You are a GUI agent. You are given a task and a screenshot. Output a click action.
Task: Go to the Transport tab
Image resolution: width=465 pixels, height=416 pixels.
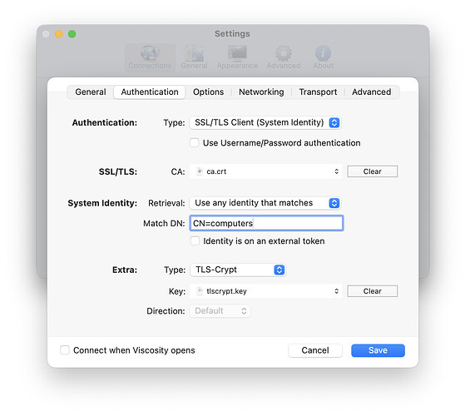coord(318,92)
